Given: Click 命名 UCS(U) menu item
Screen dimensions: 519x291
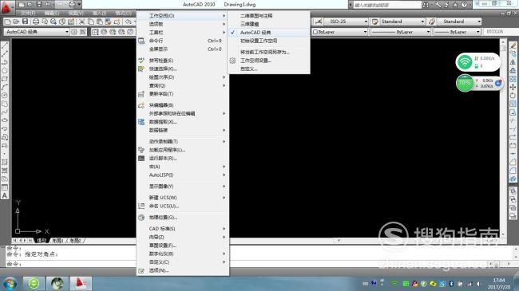Looking at the screenshot, I should pos(182,206).
